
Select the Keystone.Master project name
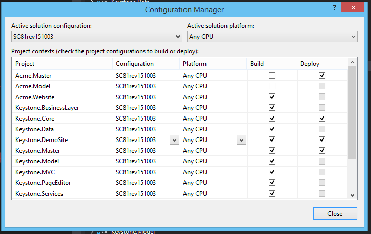click(37, 151)
